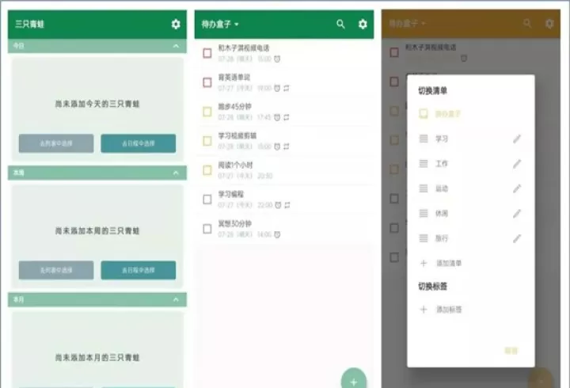Open settings gear in 三只青蛙 screen
Viewport: 570px width, 388px height.
pos(176,24)
